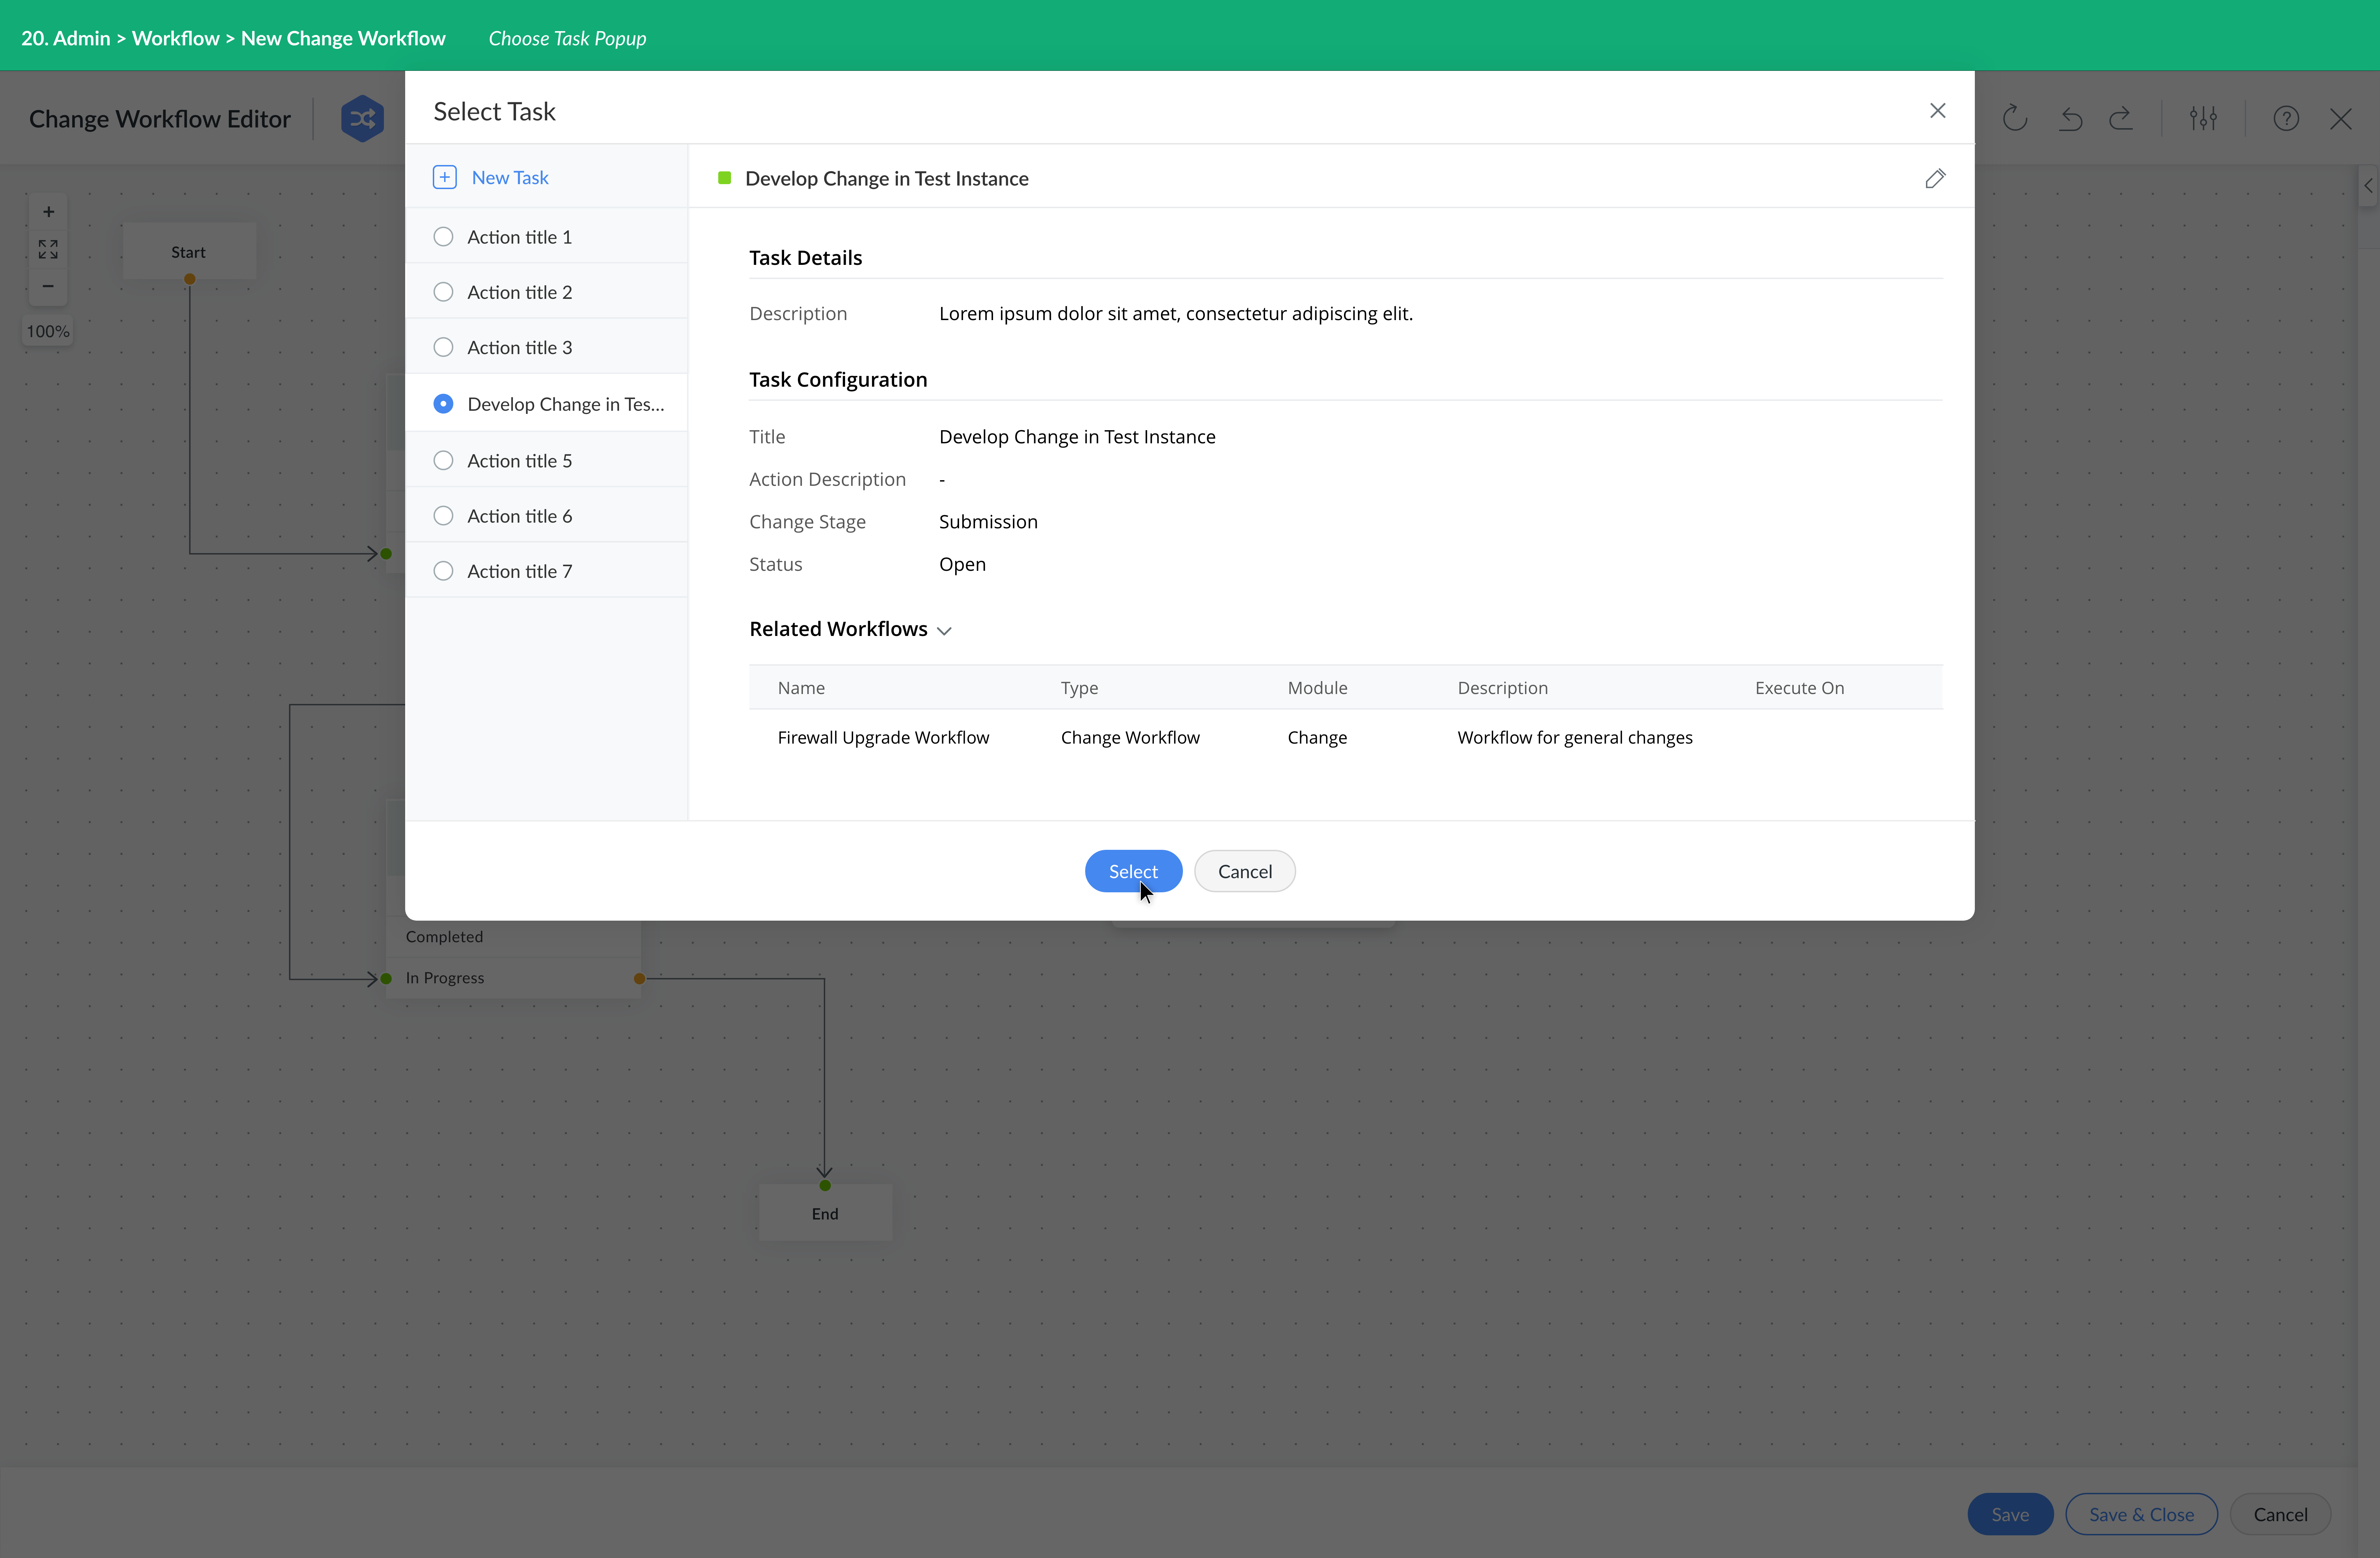The width and height of the screenshot is (2380, 1558).
Task: Select Action title 3 radio button
Action: [x=443, y=347]
